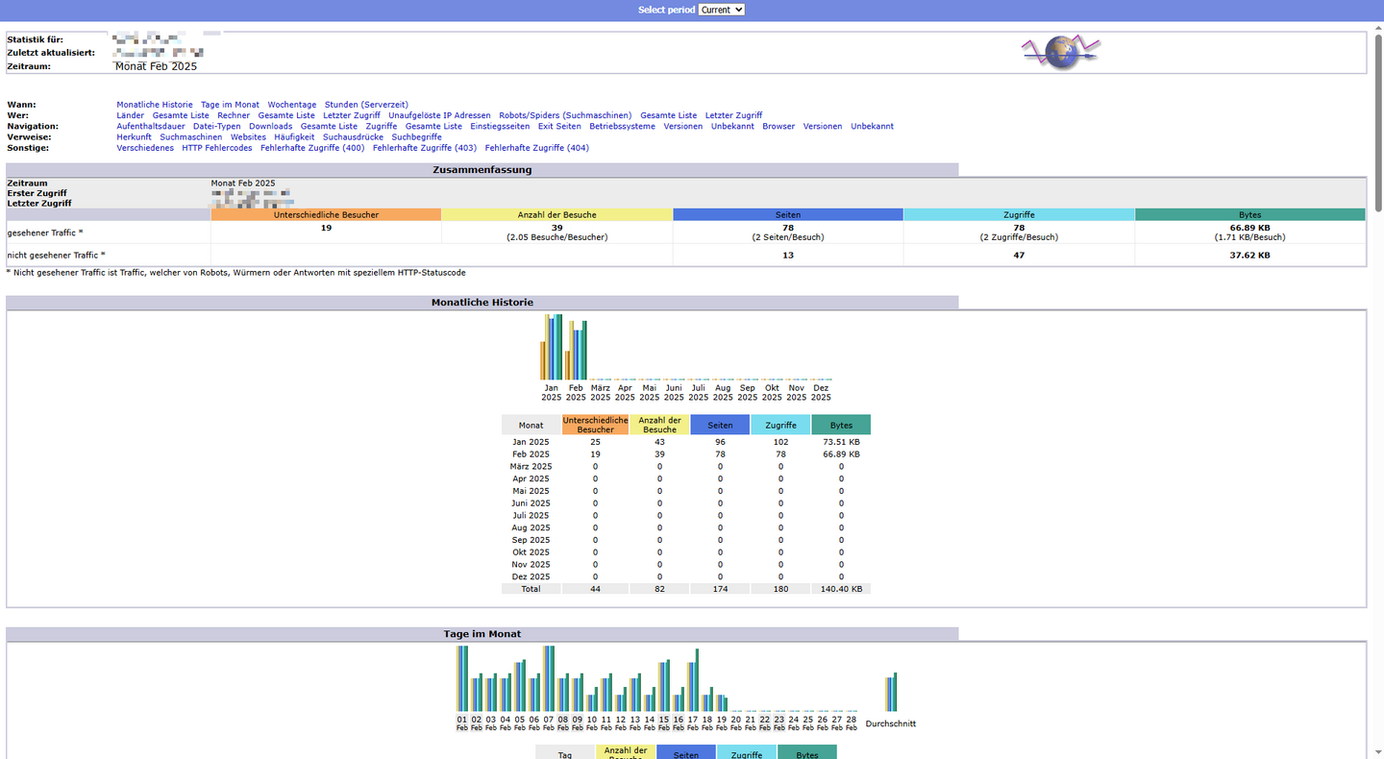Open the Einstiegsseiten link
Viewport: 1384px width, 759px height.
tap(500, 127)
